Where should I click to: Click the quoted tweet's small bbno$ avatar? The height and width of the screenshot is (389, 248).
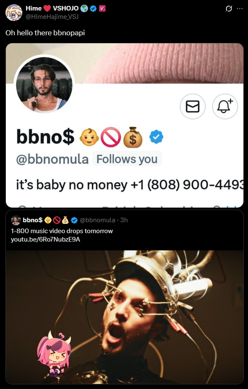point(16,220)
